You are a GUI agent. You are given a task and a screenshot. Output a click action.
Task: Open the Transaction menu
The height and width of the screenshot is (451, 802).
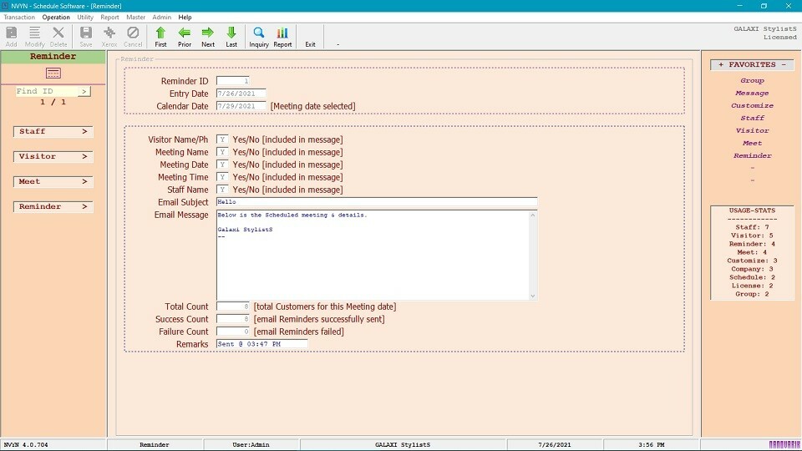point(19,17)
